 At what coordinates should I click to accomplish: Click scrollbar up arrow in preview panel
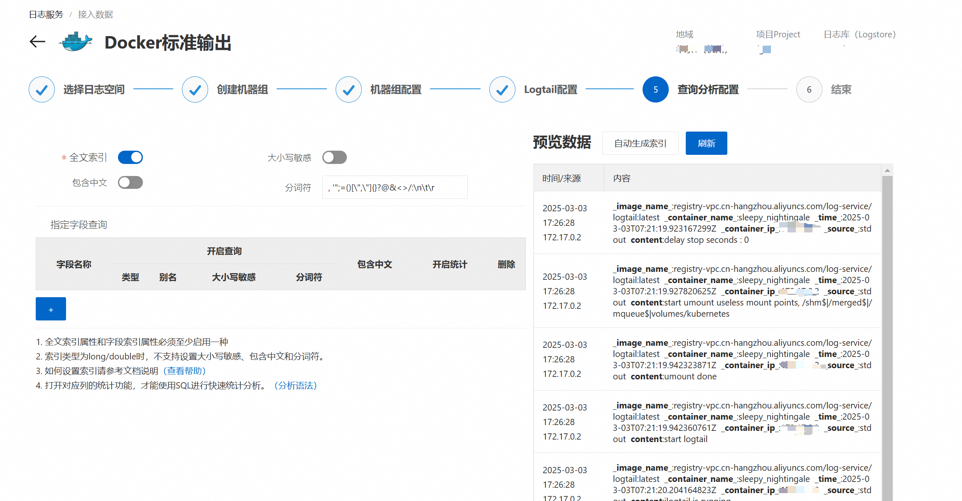point(887,171)
